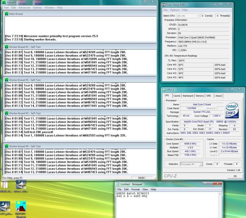Image resolution: width=246 pixels, height=218 pixels.
Task: Click the Platform value LGA 775
Action: tap(204, 46)
